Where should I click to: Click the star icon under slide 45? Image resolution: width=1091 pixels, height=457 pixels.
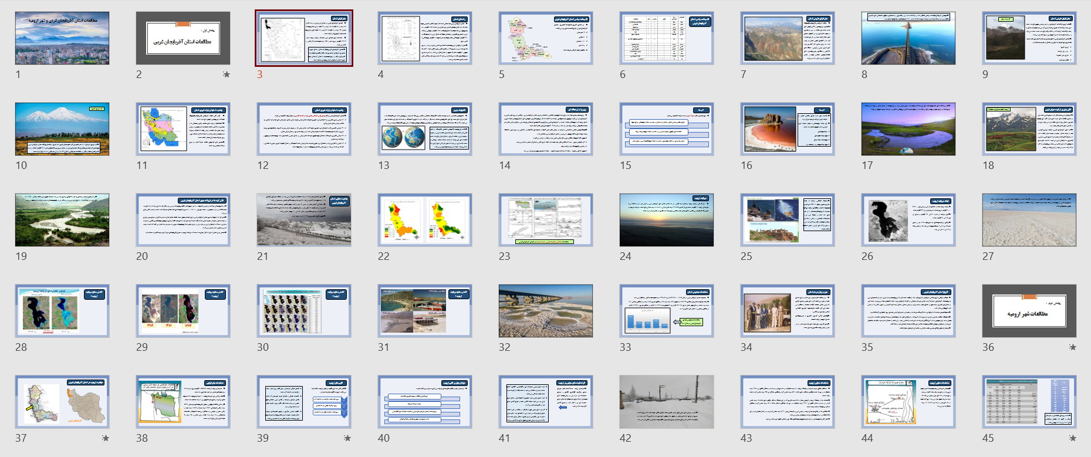click(x=1073, y=438)
